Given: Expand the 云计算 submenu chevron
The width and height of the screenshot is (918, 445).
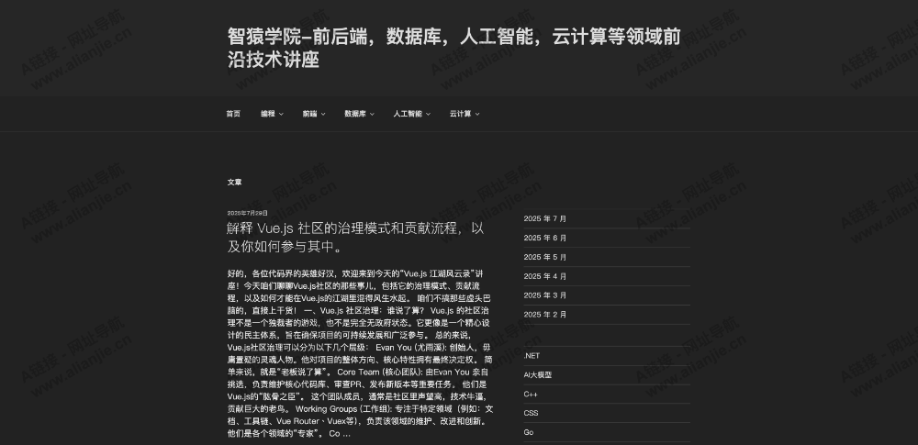Looking at the screenshot, I should point(477,114).
